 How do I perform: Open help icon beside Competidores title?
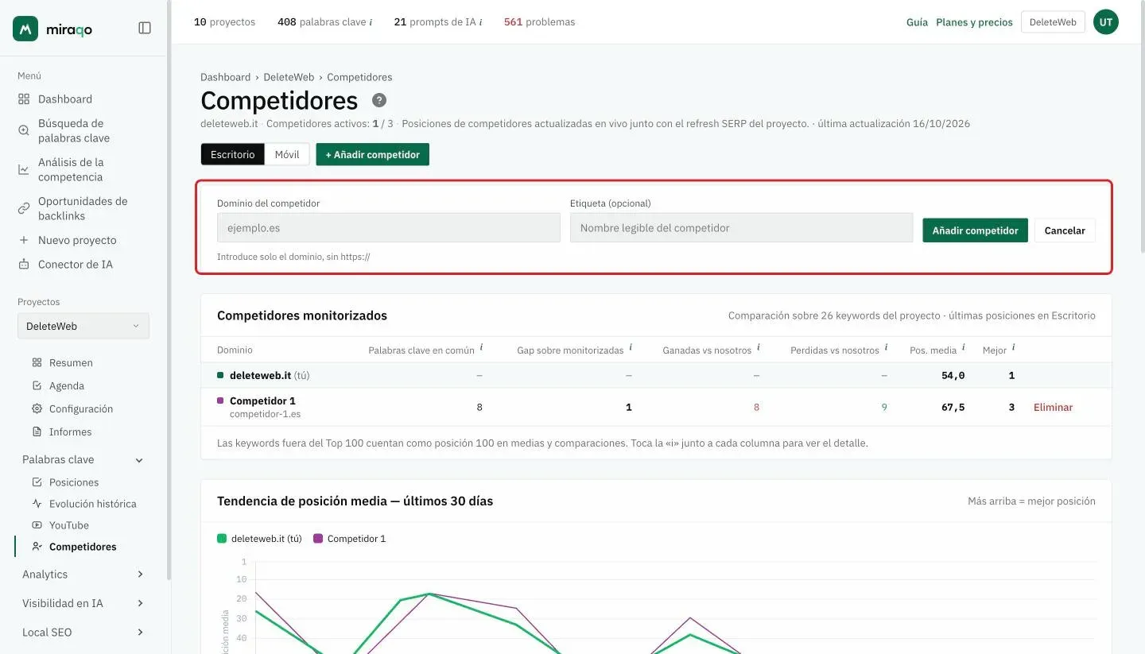(x=379, y=100)
